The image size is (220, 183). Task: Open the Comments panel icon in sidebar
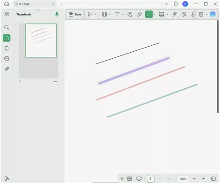(x=6, y=59)
